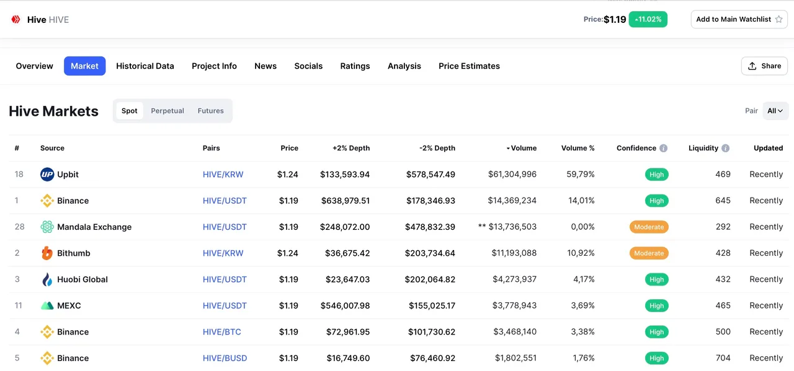Click the +11.02% price change badge
Screen dimensions: 794x371
click(x=648, y=19)
